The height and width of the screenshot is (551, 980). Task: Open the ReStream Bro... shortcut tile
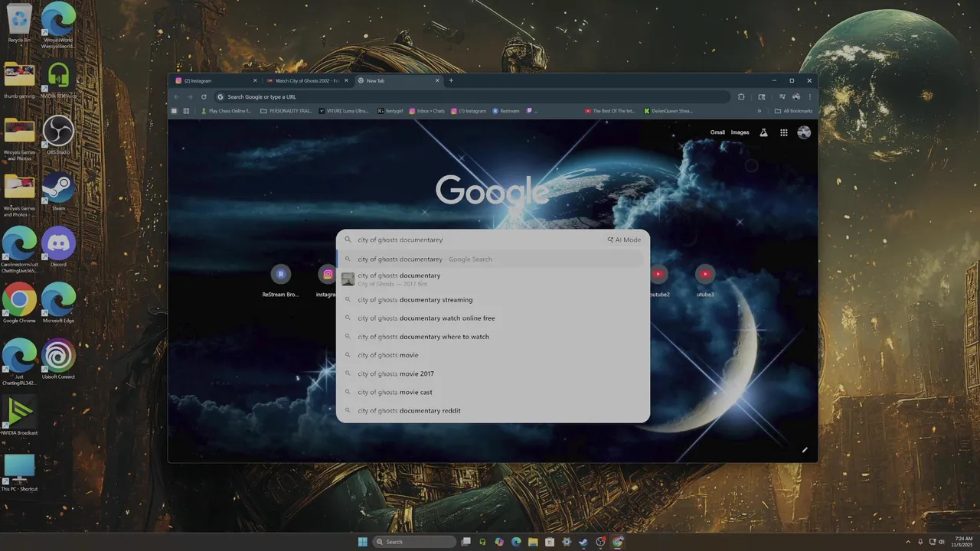pos(281,280)
